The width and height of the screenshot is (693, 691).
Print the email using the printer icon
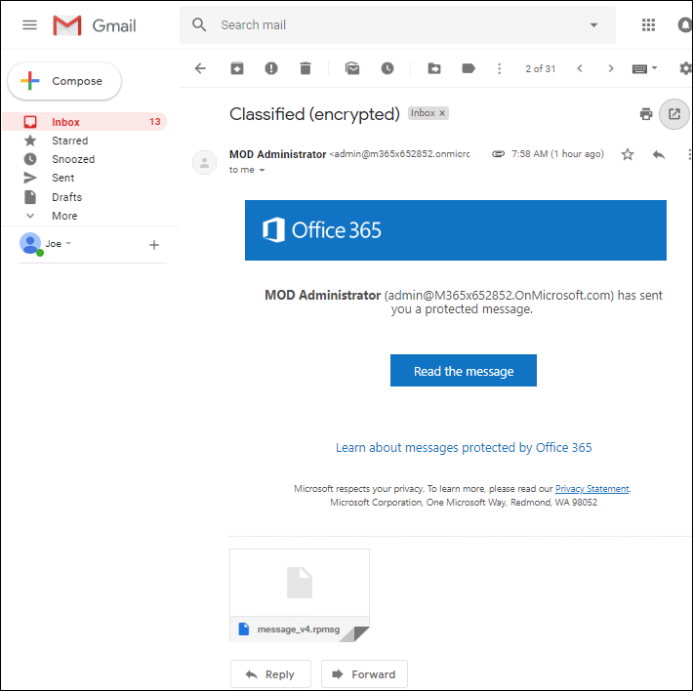coord(646,114)
